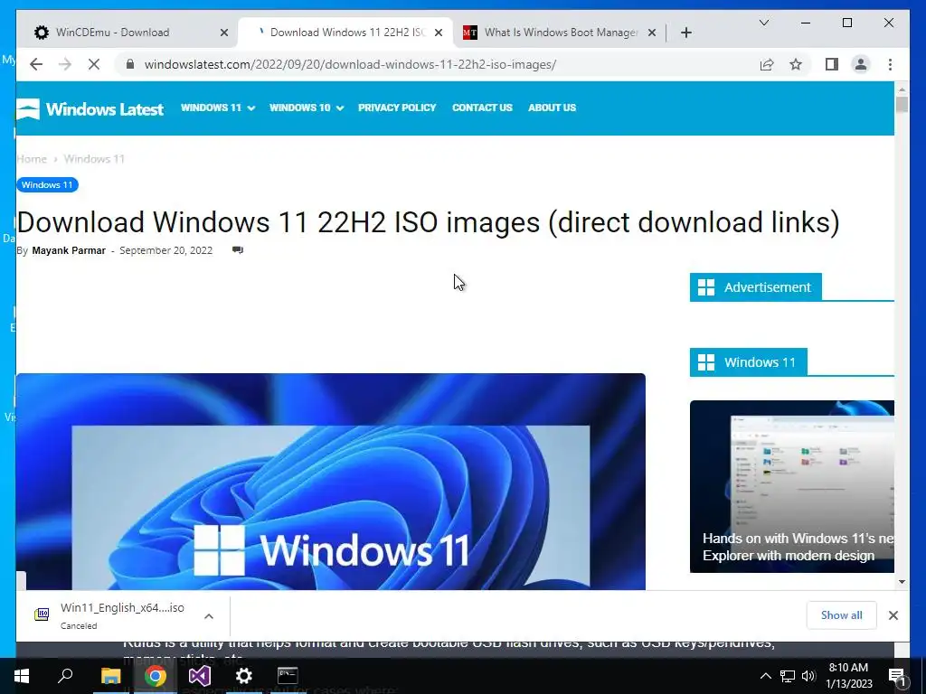Click the site security padlock icon

[x=130, y=64]
